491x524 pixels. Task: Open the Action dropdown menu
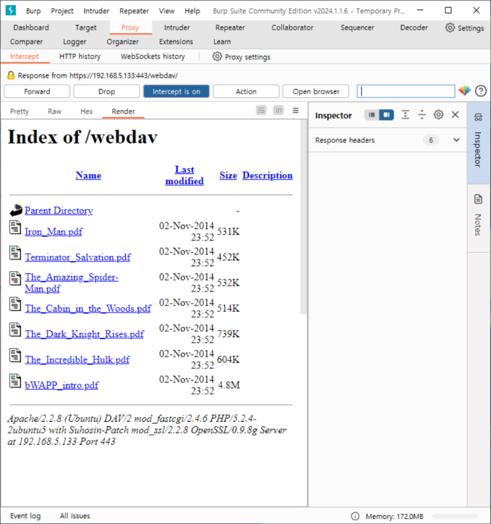246,91
